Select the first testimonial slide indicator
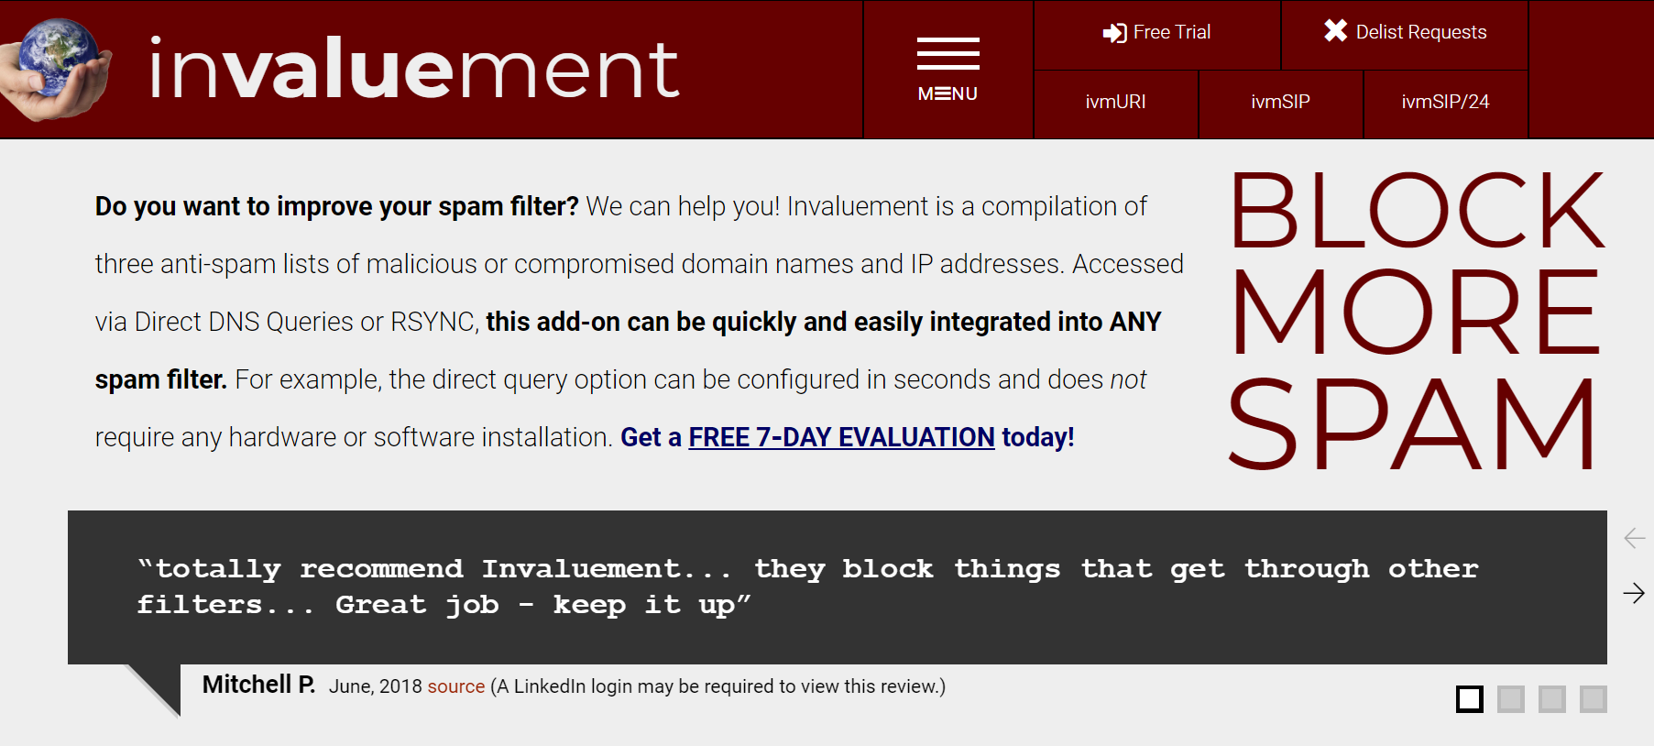Viewport: 1654px width, 746px height. pos(1469,699)
